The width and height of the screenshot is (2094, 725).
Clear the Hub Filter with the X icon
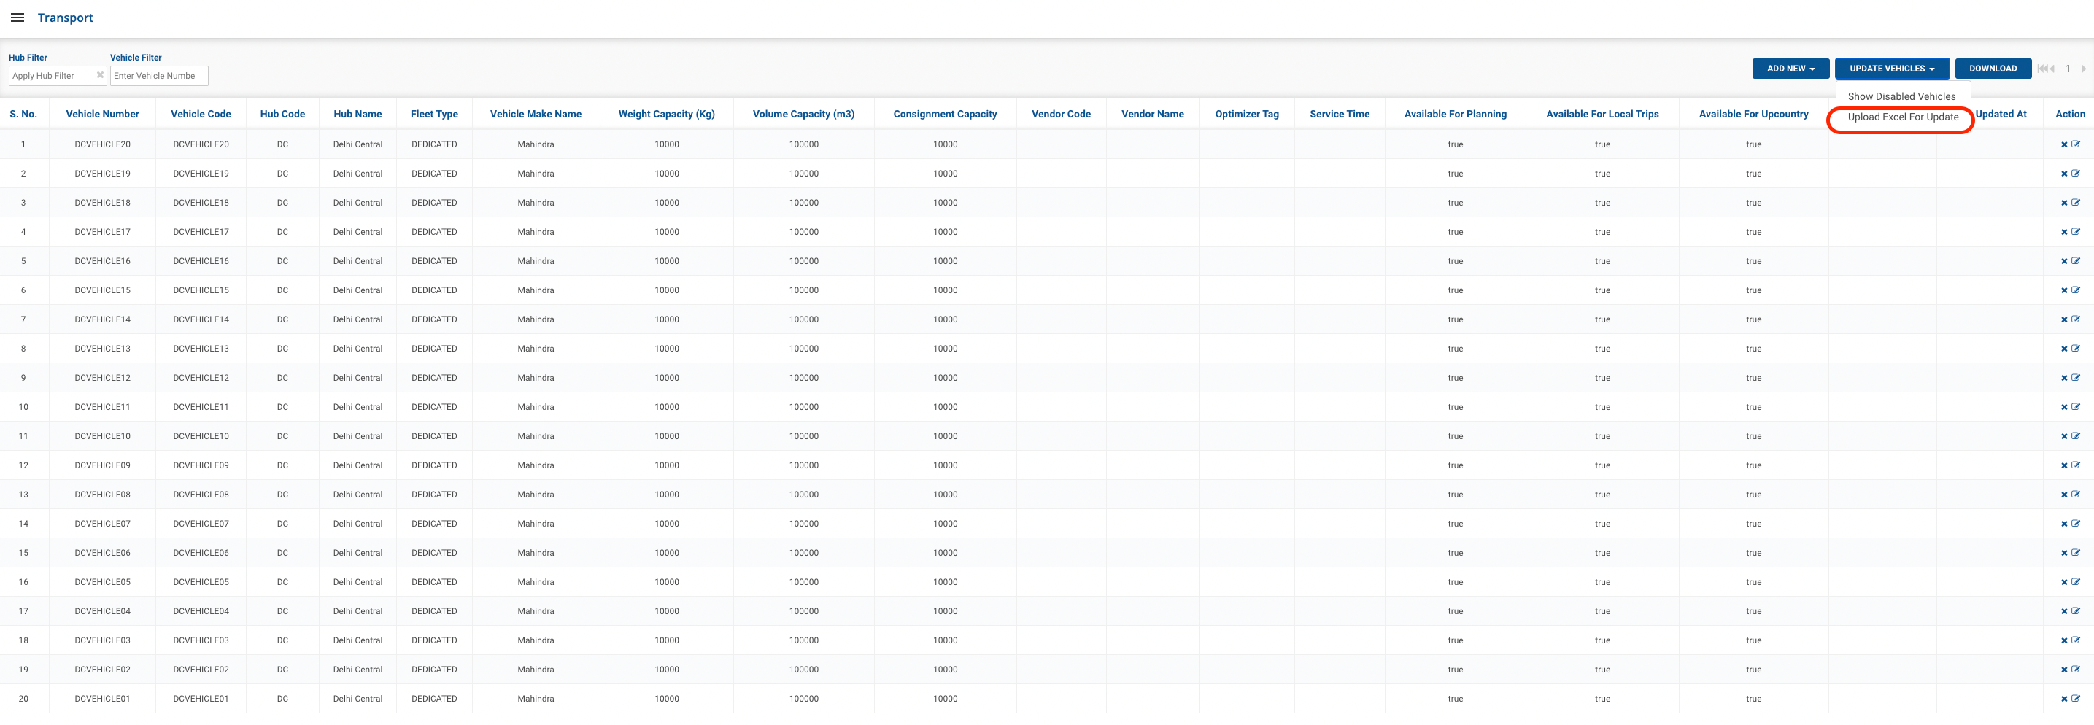coord(100,76)
